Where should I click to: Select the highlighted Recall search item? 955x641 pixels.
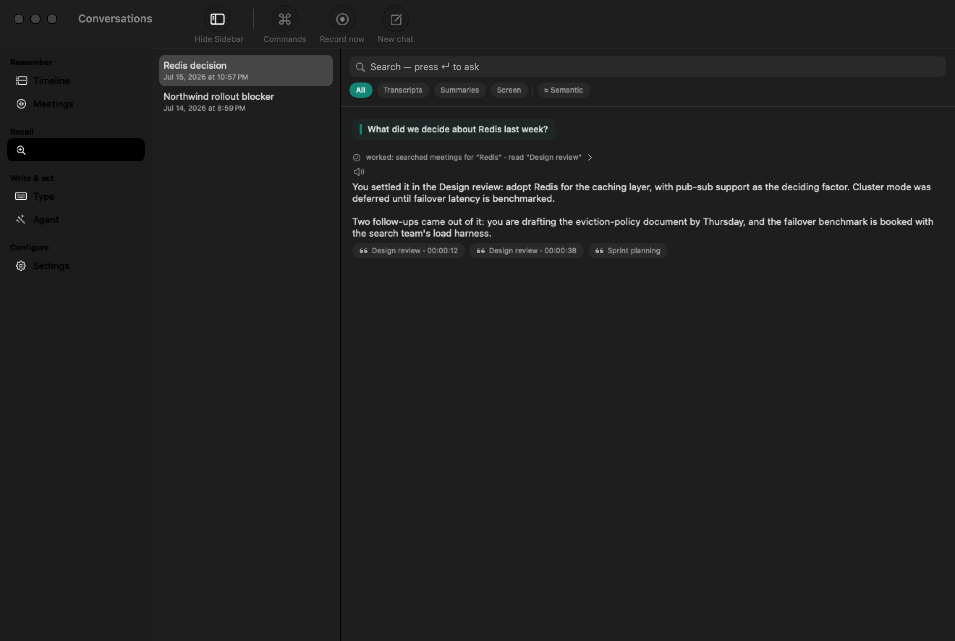point(76,150)
